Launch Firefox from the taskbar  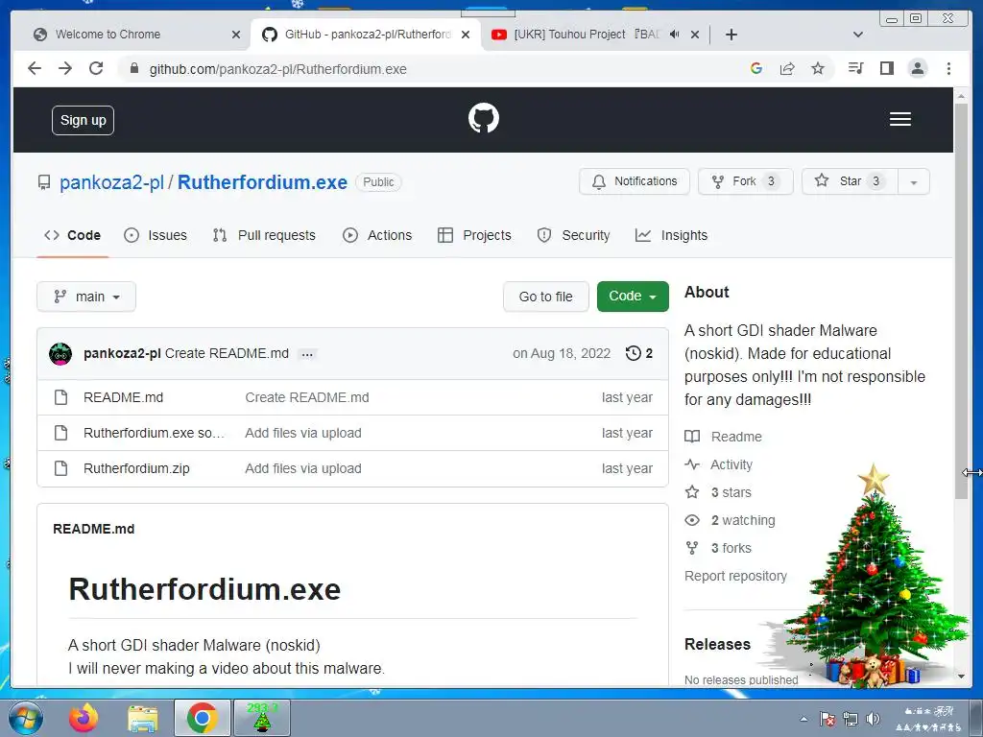[x=84, y=718]
